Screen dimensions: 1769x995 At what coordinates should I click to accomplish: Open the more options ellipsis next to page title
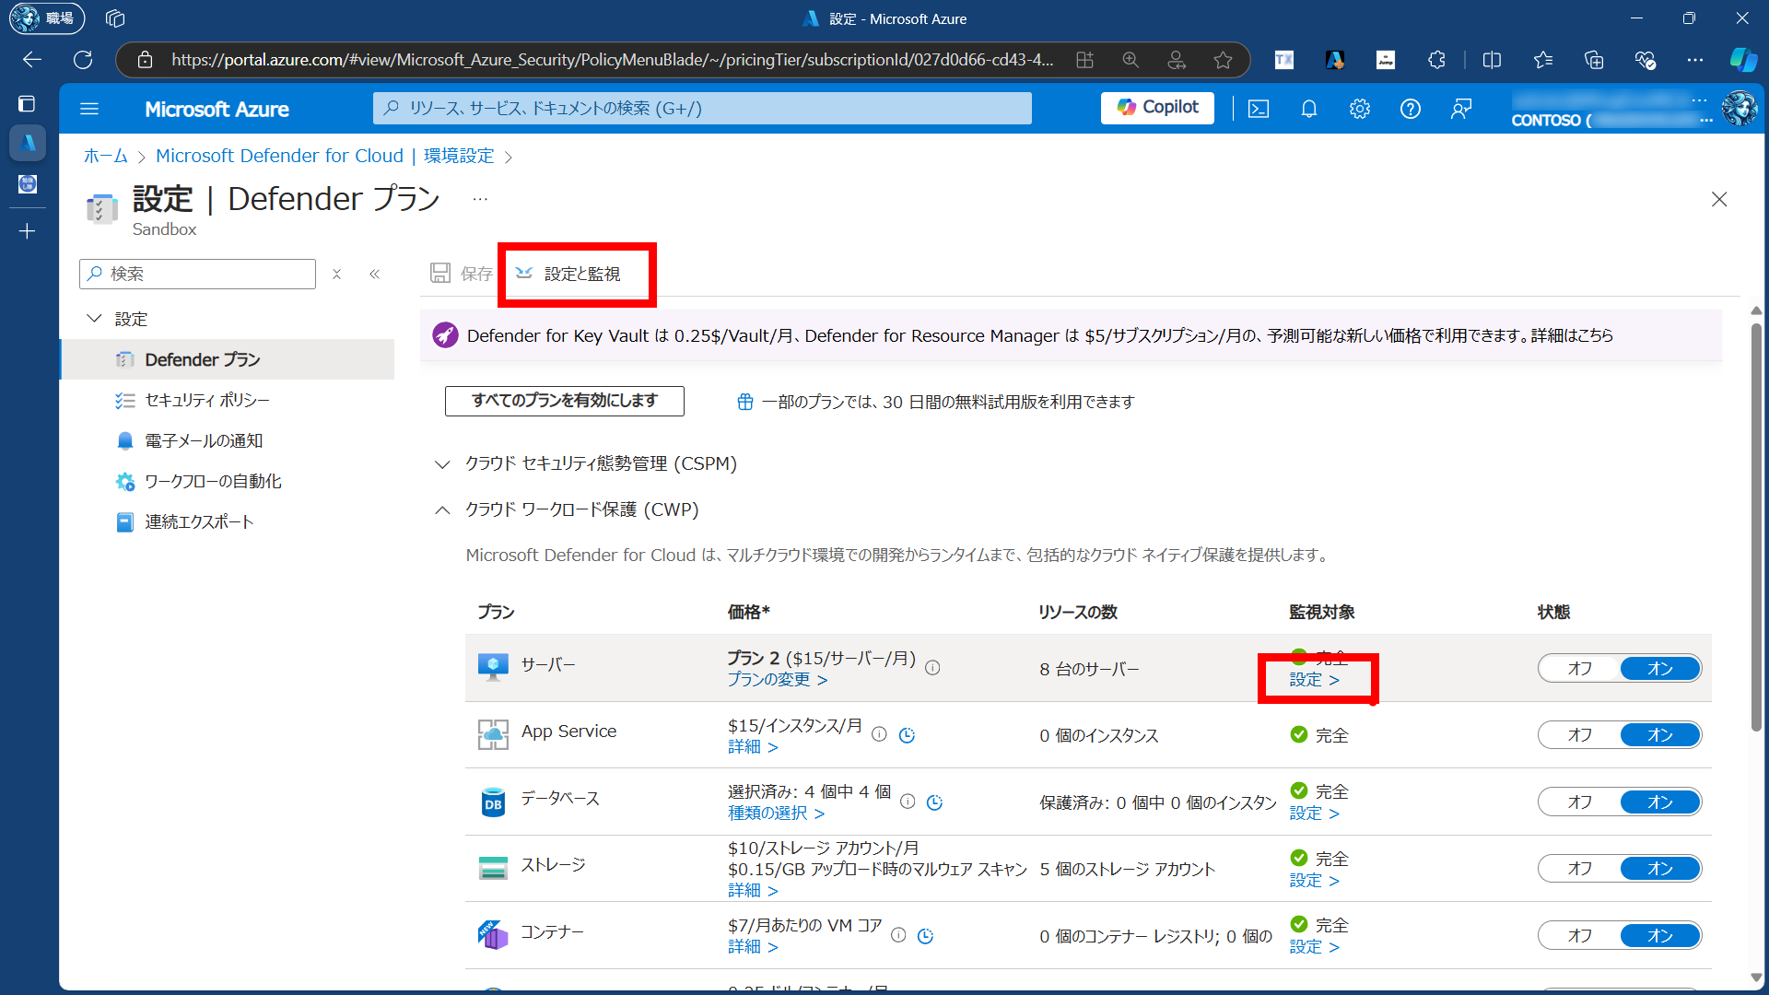pyautogui.click(x=480, y=199)
